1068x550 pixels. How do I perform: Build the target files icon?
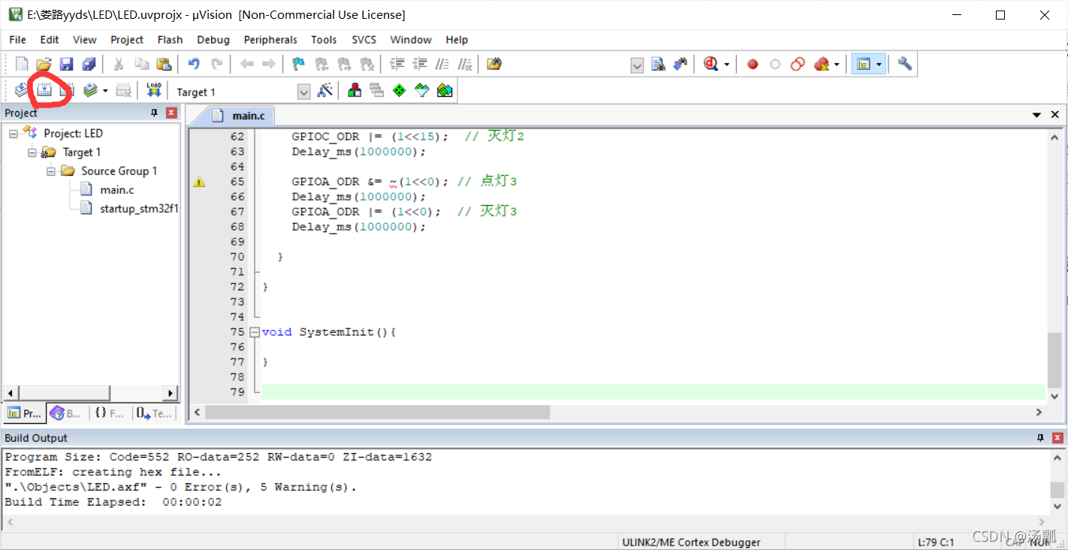(x=44, y=91)
